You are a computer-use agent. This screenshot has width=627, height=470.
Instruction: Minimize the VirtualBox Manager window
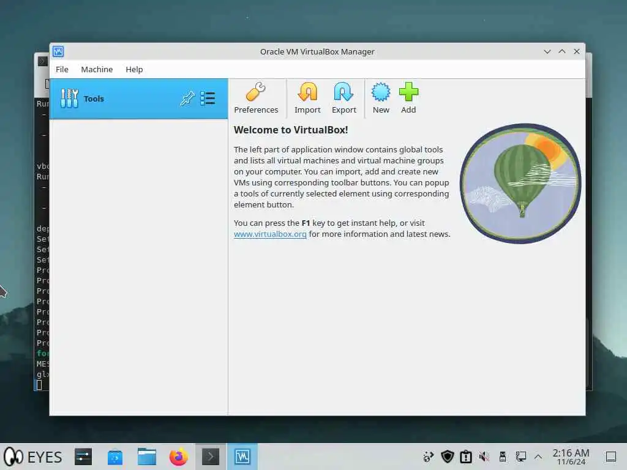click(x=547, y=51)
